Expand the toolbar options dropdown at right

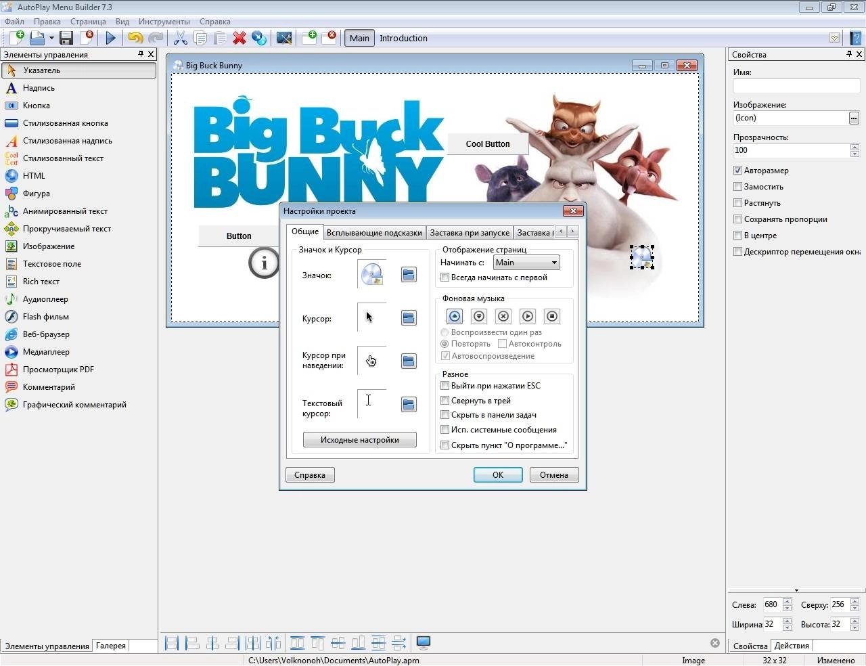(835, 38)
